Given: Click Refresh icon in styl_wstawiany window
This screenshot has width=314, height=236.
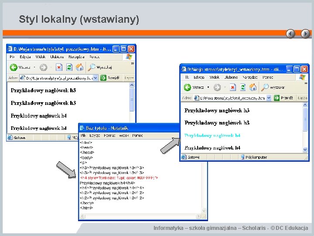Looking at the screenshot, I should (x=243, y=87).
